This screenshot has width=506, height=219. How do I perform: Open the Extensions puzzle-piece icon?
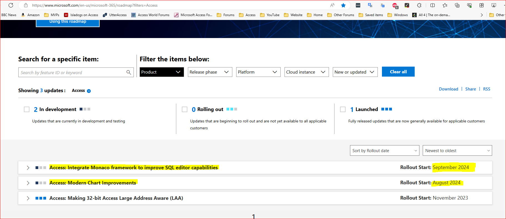pyautogui.click(x=419, y=5)
